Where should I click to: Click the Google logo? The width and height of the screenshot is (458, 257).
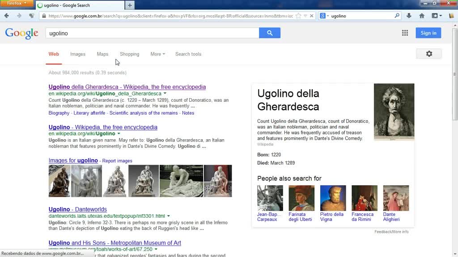point(21,33)
